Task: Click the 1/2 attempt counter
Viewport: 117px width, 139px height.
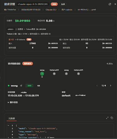Action: click(39, 86)
